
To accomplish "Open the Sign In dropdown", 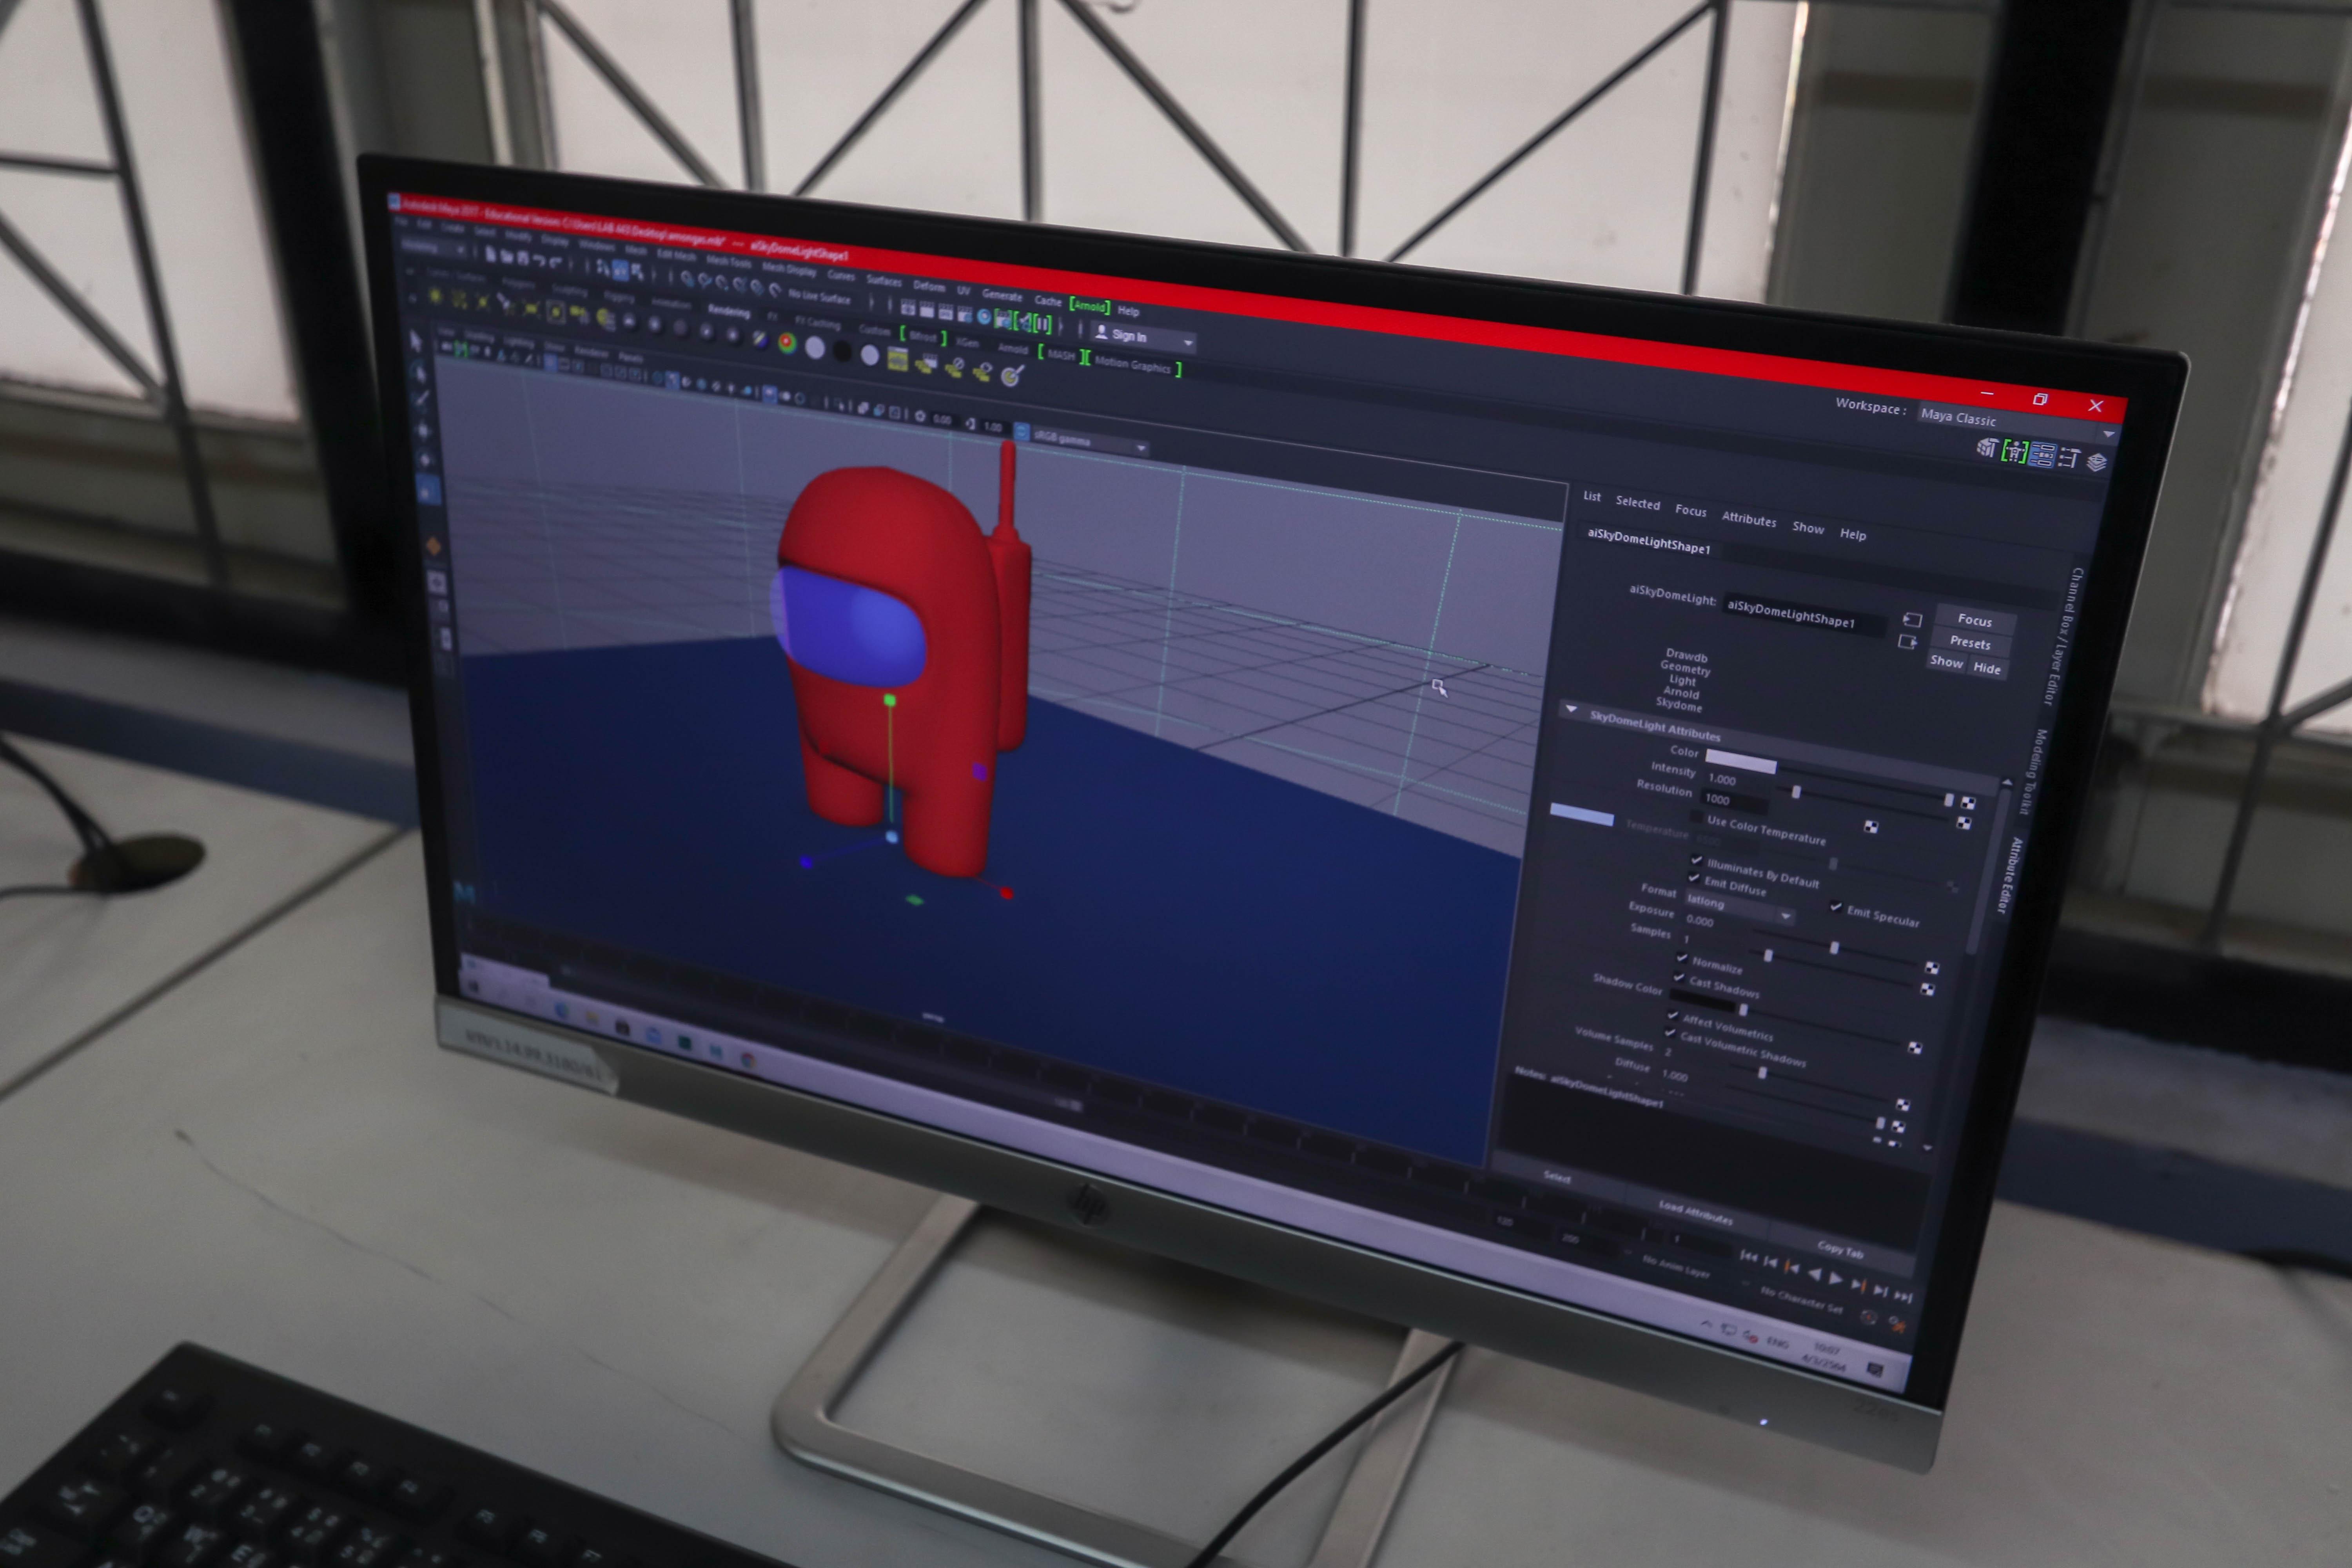I will click(x=1143, y=338).
